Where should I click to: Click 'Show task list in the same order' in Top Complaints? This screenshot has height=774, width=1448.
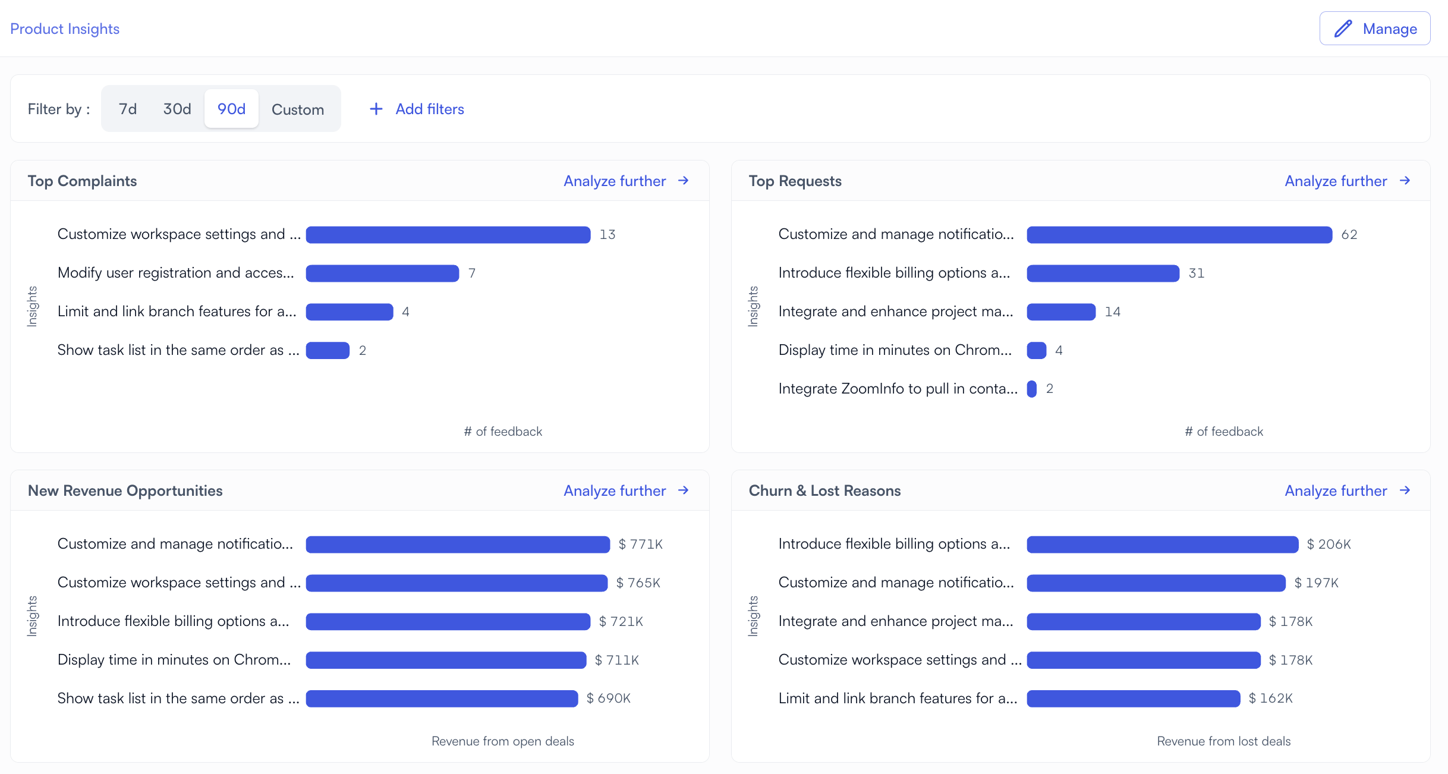tap(178, 350)
